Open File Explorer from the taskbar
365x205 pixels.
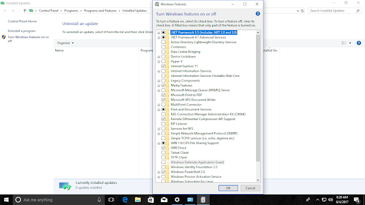[x=138, y=200]
